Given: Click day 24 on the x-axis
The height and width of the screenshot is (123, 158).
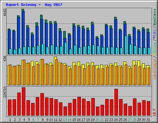Looking at the screenshot, I should (x=116, y=120).
